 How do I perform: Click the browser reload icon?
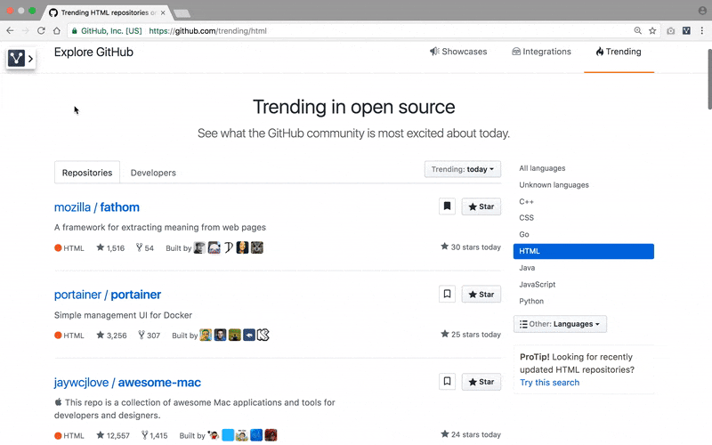tap(41, 30)
